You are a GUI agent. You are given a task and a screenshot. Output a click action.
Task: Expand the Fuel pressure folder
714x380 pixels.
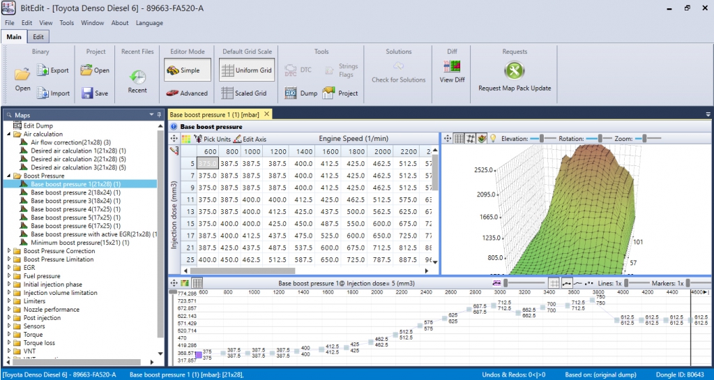click(9, 276)
